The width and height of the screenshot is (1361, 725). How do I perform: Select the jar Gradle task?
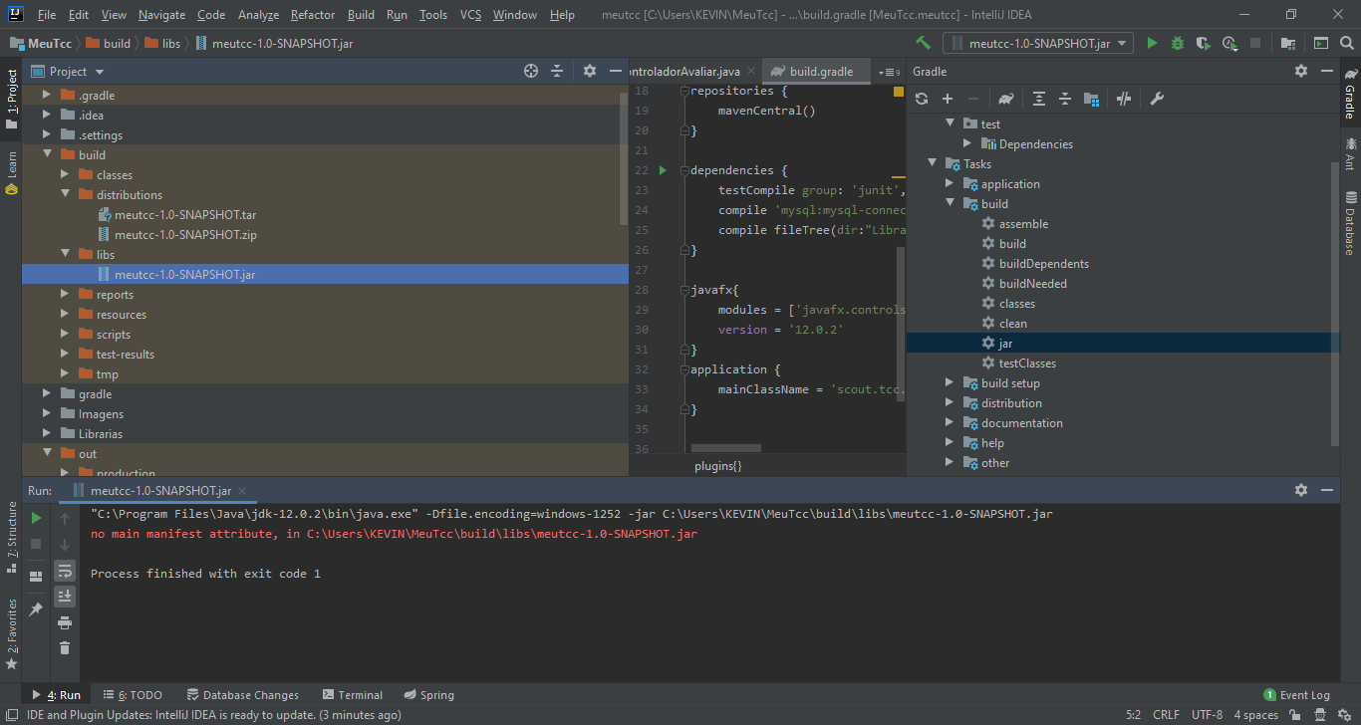[1005, 344]
